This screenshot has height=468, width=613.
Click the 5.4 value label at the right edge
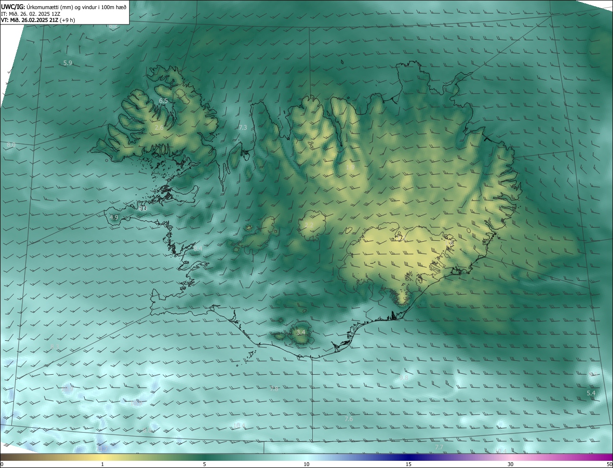591,393
